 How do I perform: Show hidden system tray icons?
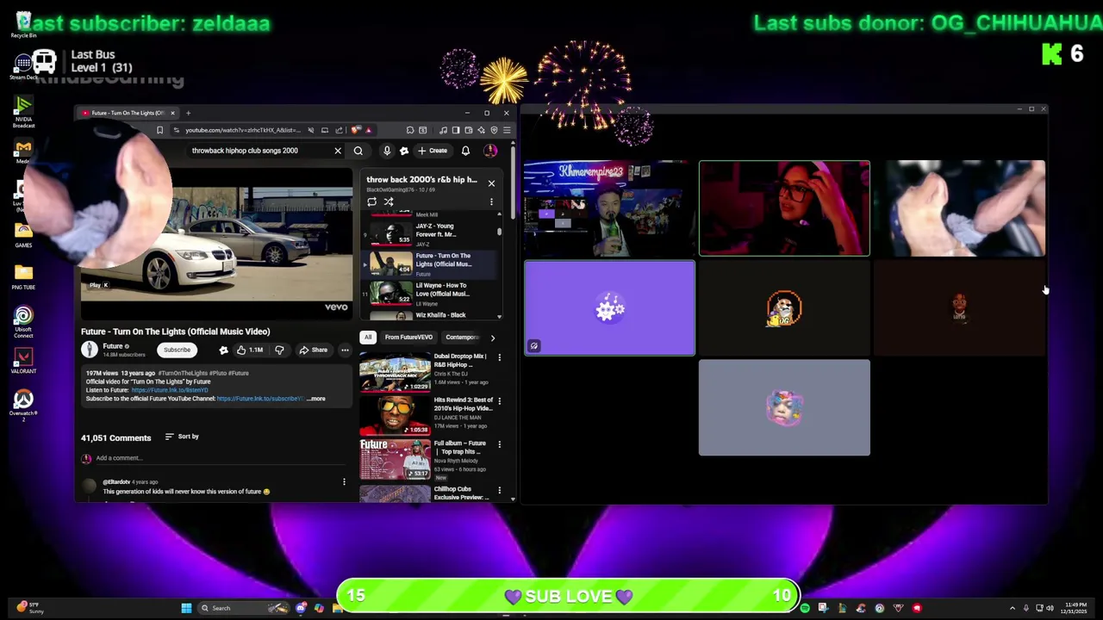click(1013, 608)
